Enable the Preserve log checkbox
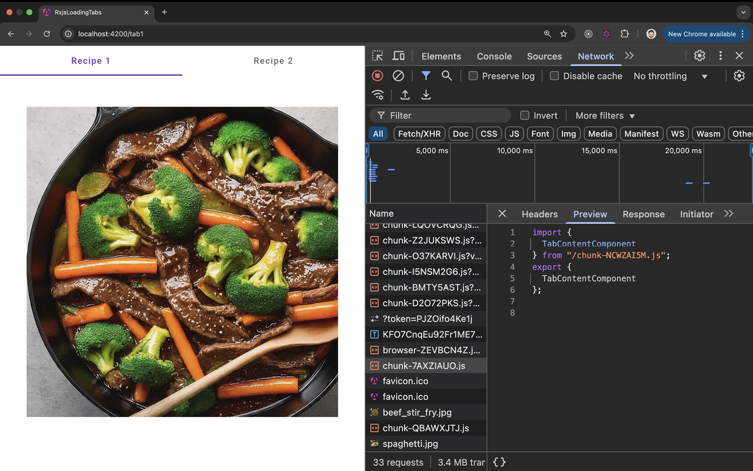The height and width of the screenshot is (471, 753). click(x=473, y=76)
